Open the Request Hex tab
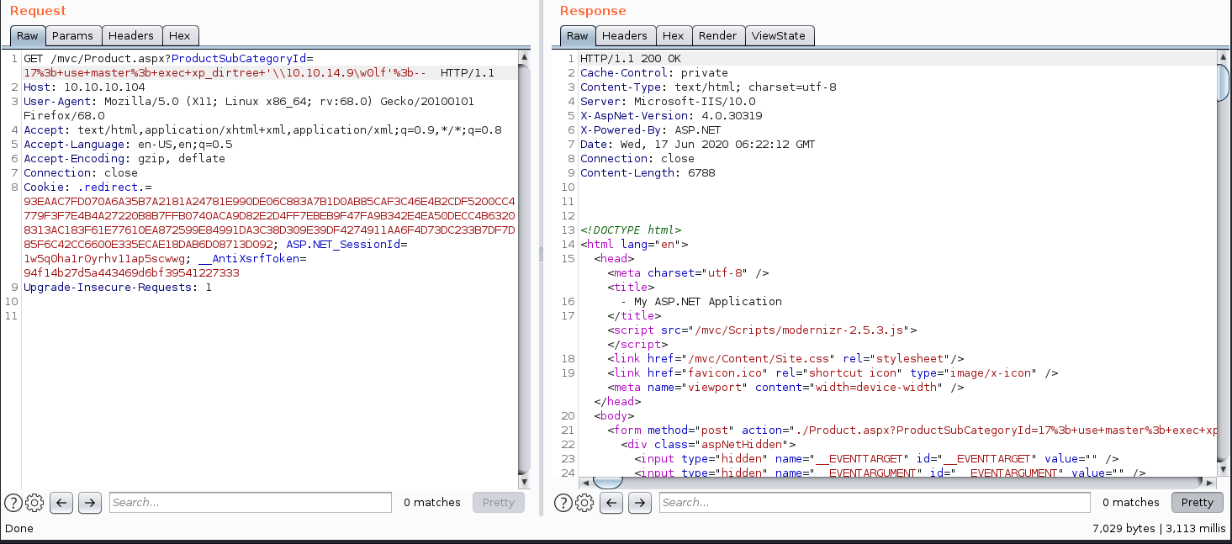This screenshot has height=544, width=1232. coord(180,35)
